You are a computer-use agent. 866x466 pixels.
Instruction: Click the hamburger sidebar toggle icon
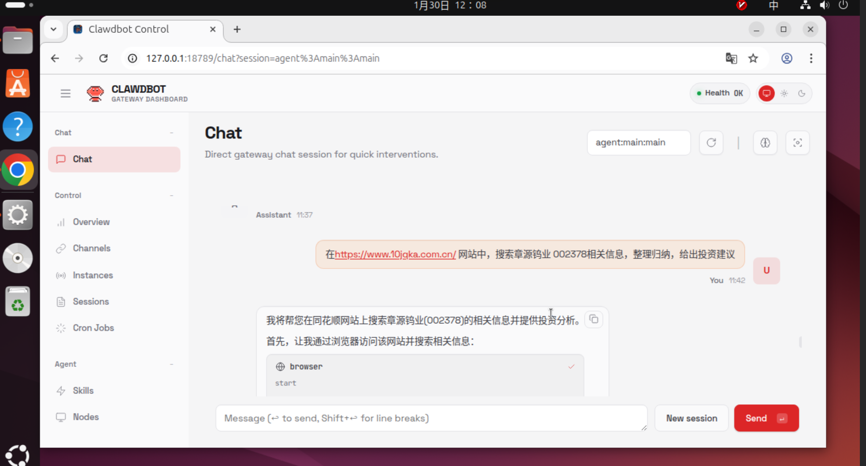coord(66,93)
